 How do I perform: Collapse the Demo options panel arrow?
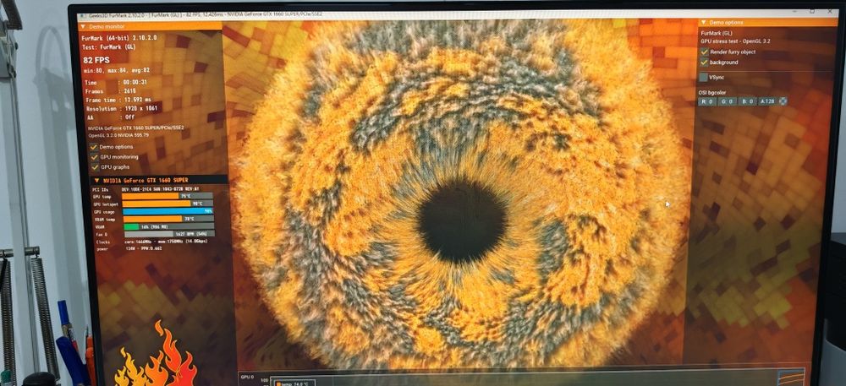pyautogui.click(x=703, y=23)
